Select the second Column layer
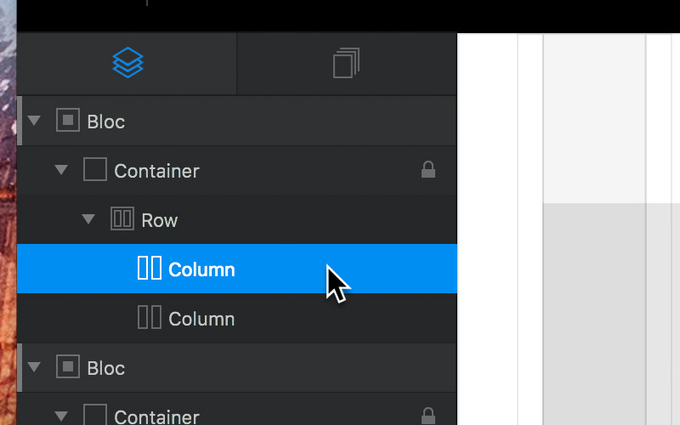 click(x=237, y=318)
